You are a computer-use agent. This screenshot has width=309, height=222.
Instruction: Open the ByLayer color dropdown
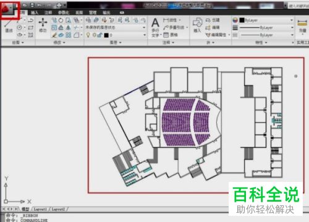click(x=266, y=20)
